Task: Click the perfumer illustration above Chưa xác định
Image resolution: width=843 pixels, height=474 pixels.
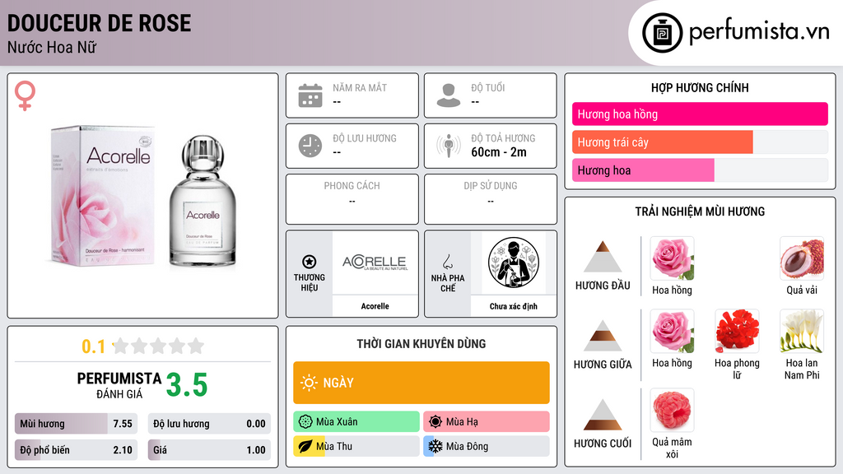Action: tap(514, 263)
